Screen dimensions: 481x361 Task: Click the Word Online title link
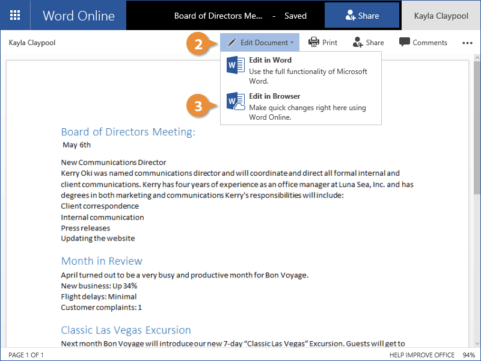point(79,16)
